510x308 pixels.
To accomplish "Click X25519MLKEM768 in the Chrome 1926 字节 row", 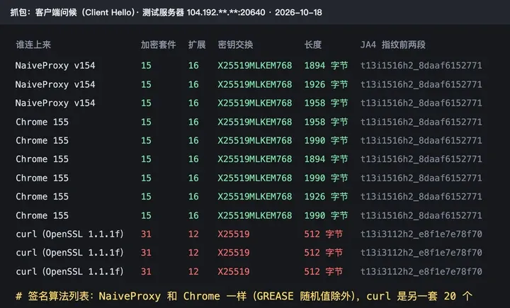I will [x=255, y=196].
